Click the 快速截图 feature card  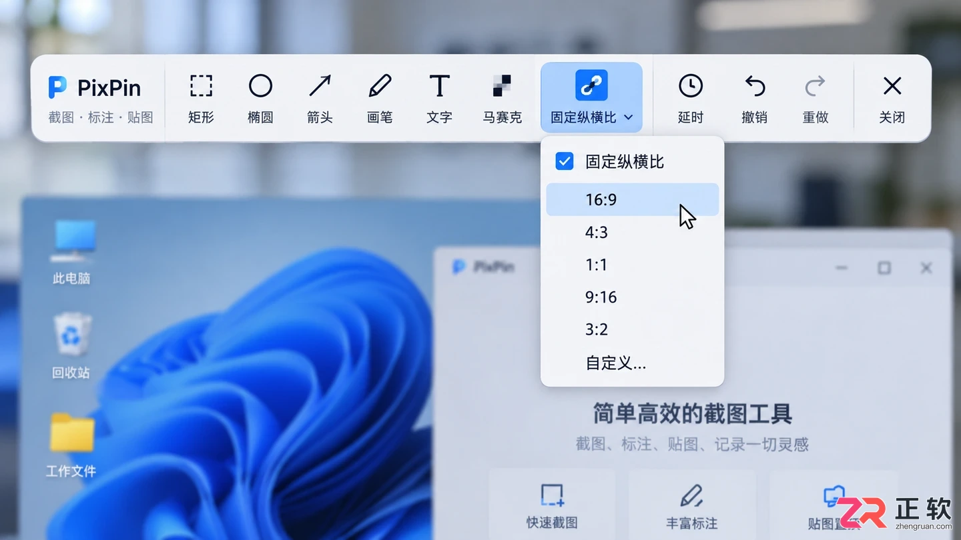tap(552, 505)
